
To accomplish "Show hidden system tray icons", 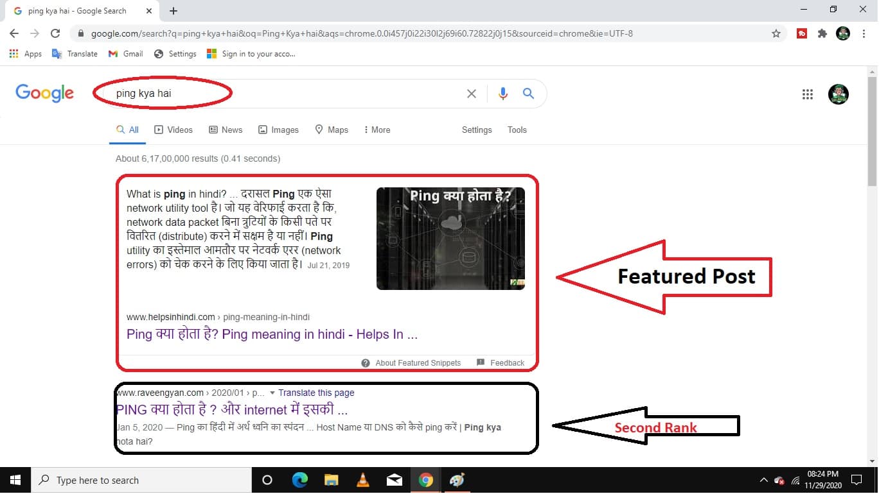I will tap(763, 481).
